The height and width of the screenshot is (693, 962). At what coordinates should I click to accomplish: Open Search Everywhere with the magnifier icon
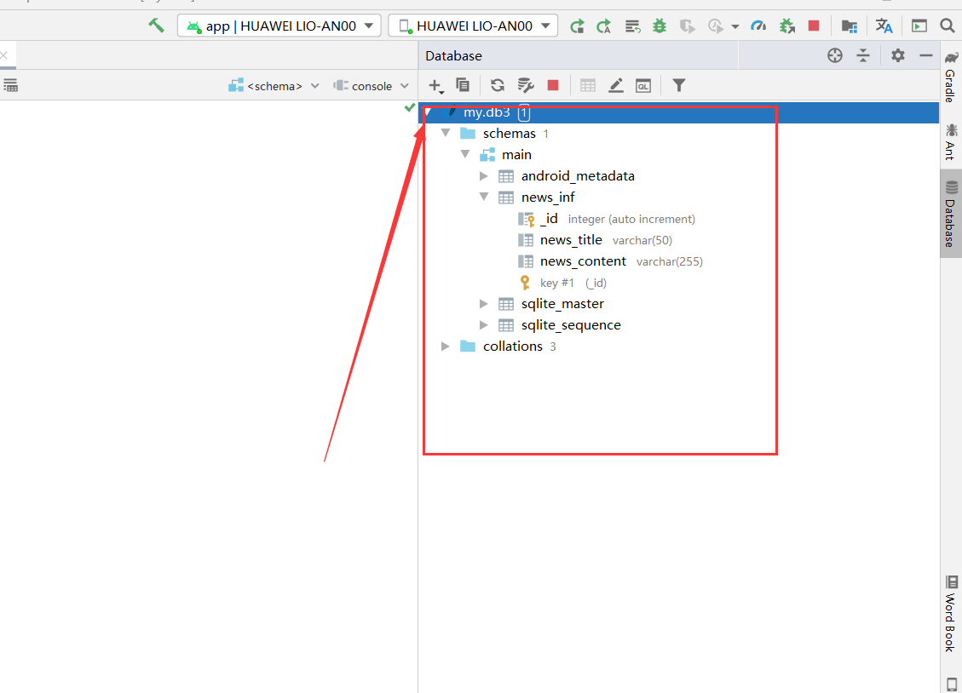tap(946, 26)
